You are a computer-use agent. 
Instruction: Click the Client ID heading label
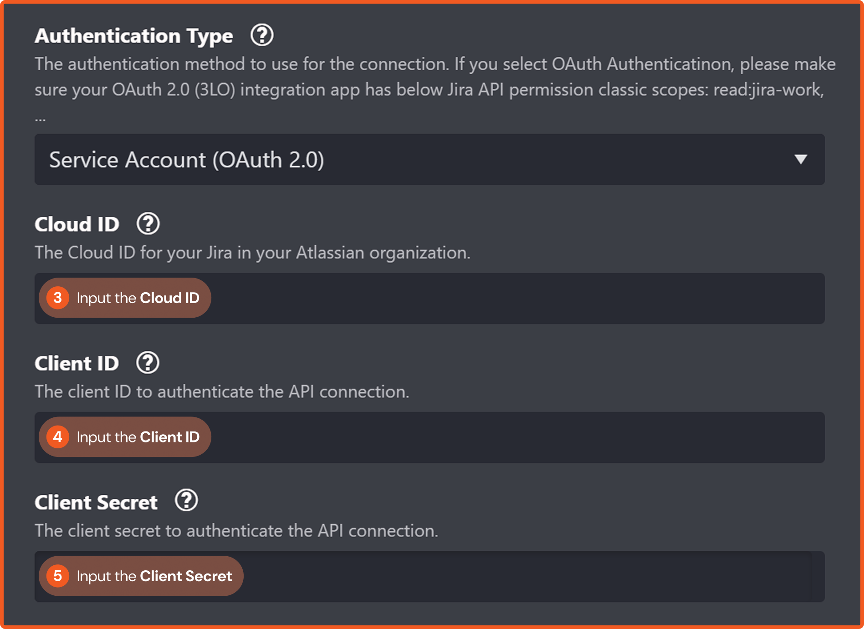(x=77, y=364)
